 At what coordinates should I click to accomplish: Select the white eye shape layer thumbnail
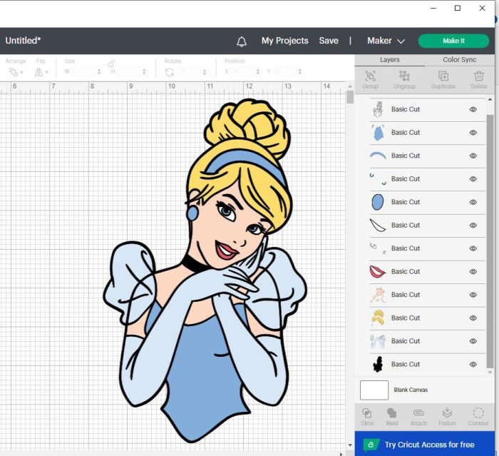(378, 226)
